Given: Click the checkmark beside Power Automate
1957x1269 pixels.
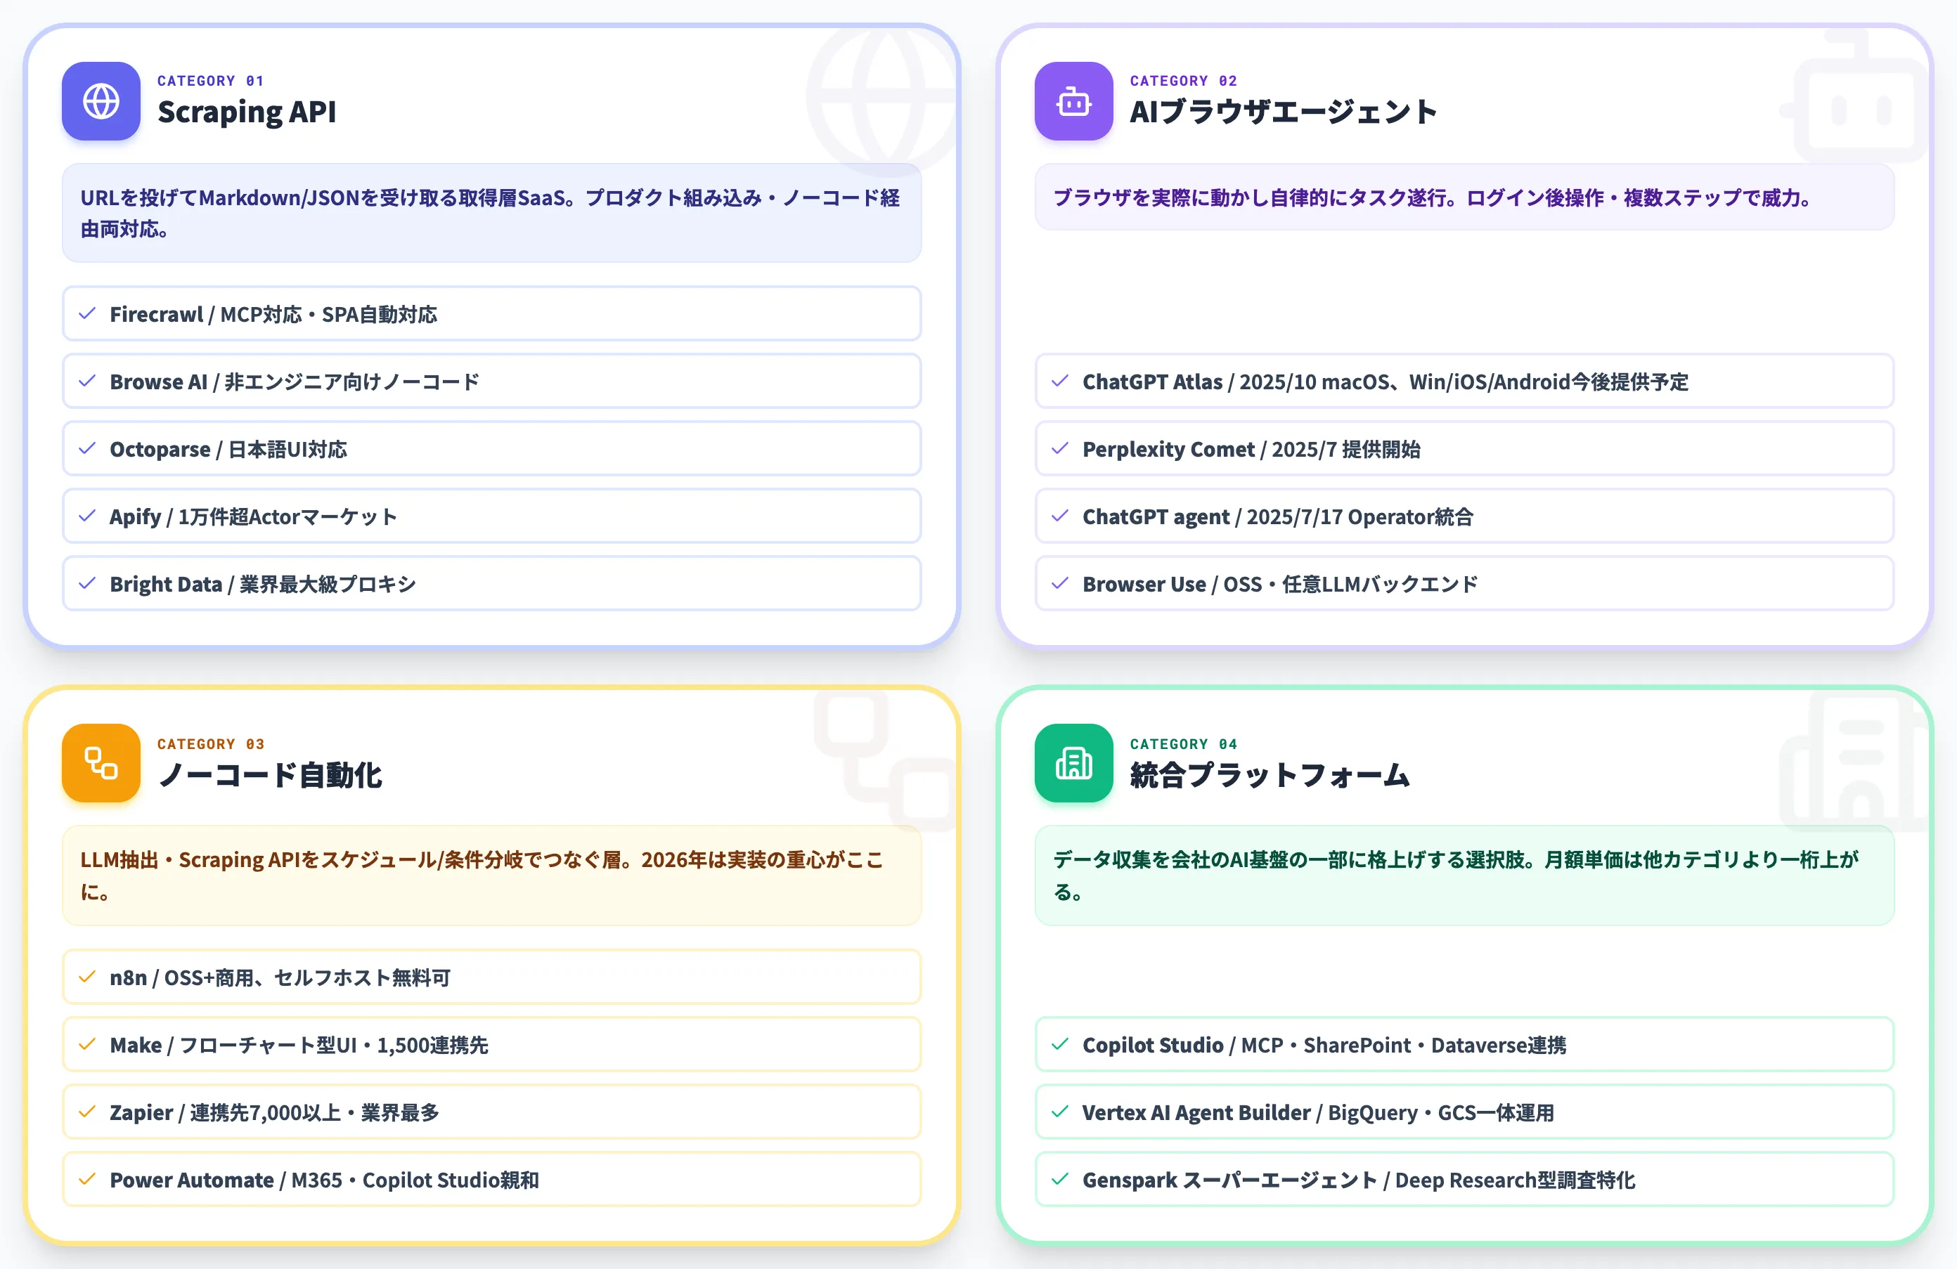Looking at the screenshot, I should tap(87, 1180).
